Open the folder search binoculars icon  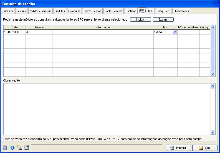click(19, 148)
